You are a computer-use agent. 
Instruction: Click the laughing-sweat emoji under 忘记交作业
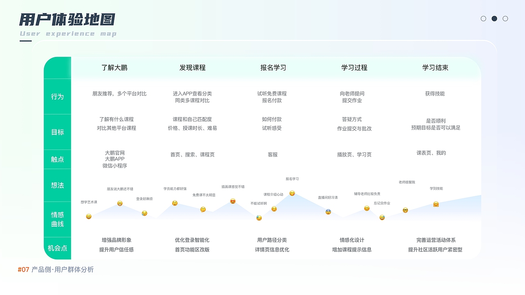click(382, 217)
